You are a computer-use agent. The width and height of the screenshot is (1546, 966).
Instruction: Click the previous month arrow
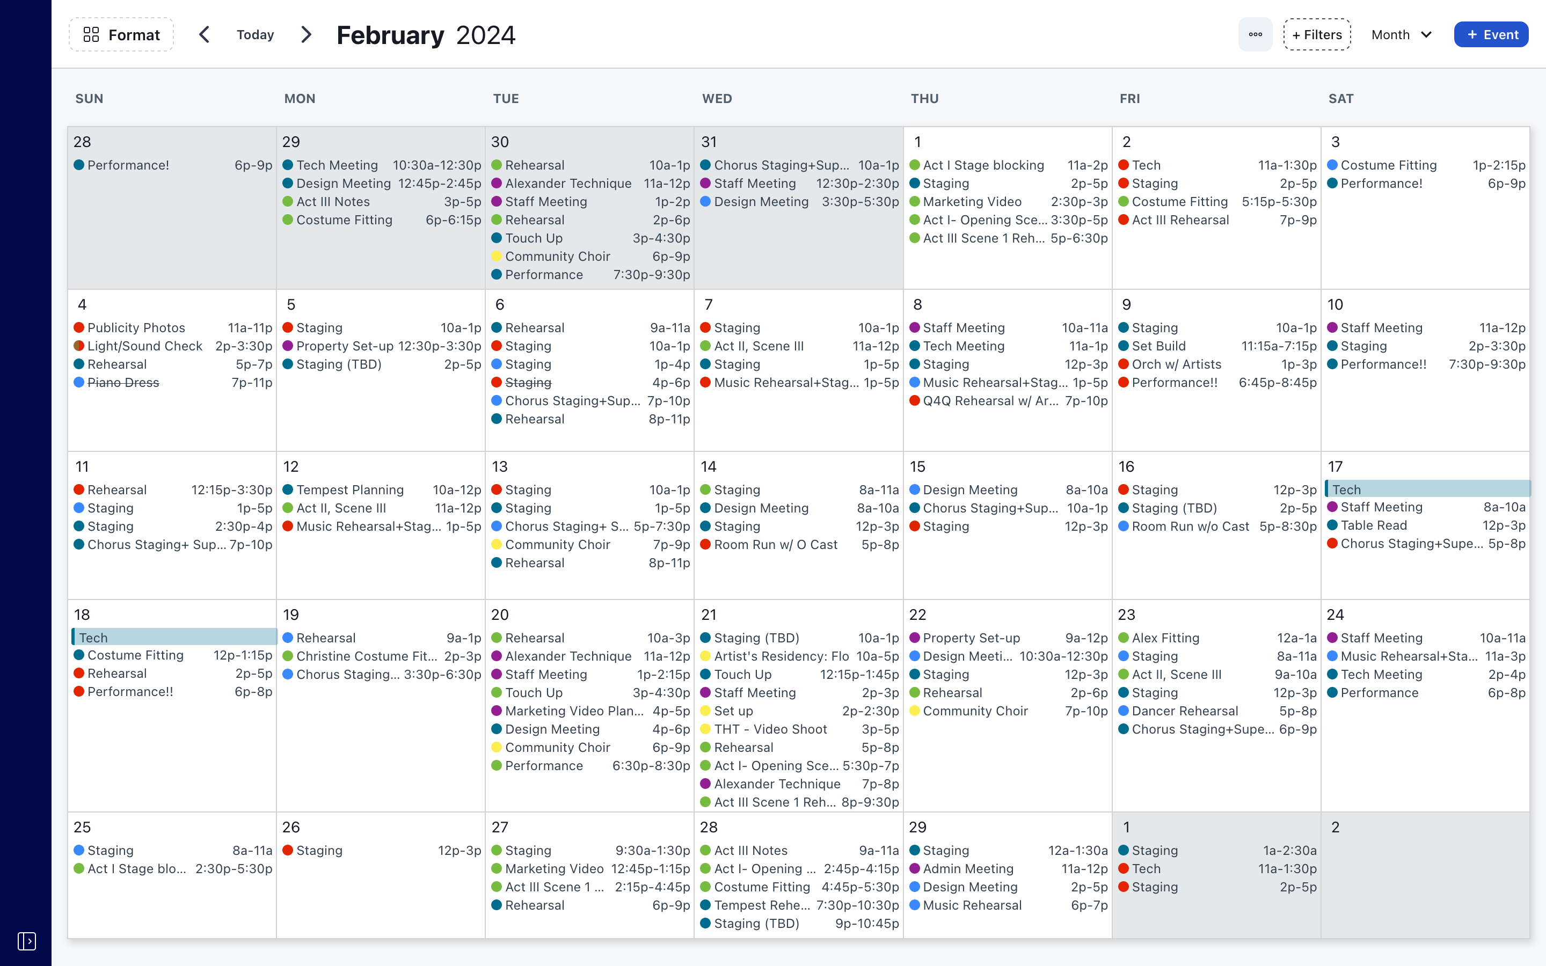[x=205, y=34]
